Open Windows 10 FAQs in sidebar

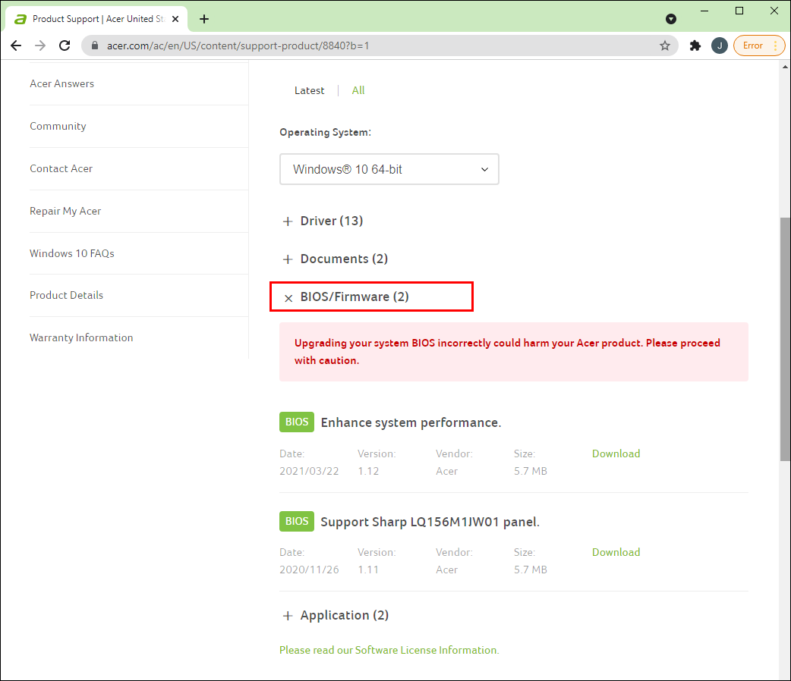[x=72, y=253]
